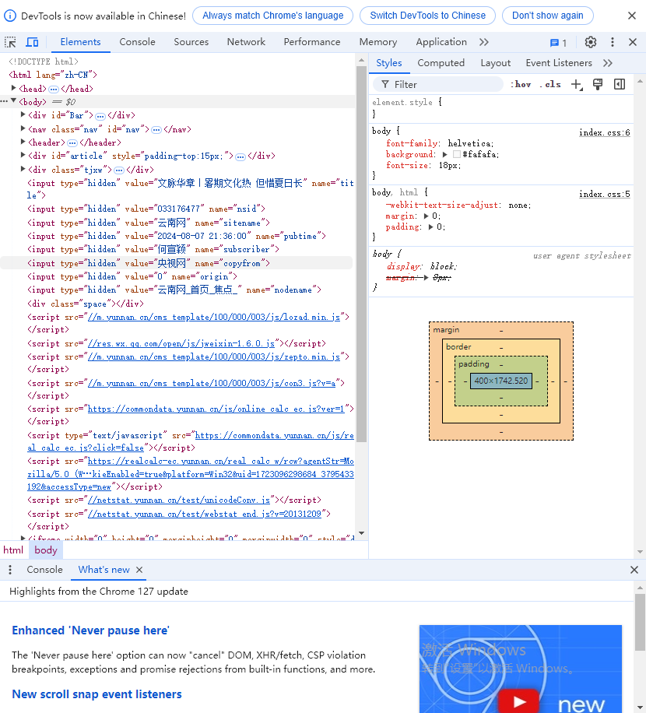Expand the nav class="nav" node

[x=23, y=128]
